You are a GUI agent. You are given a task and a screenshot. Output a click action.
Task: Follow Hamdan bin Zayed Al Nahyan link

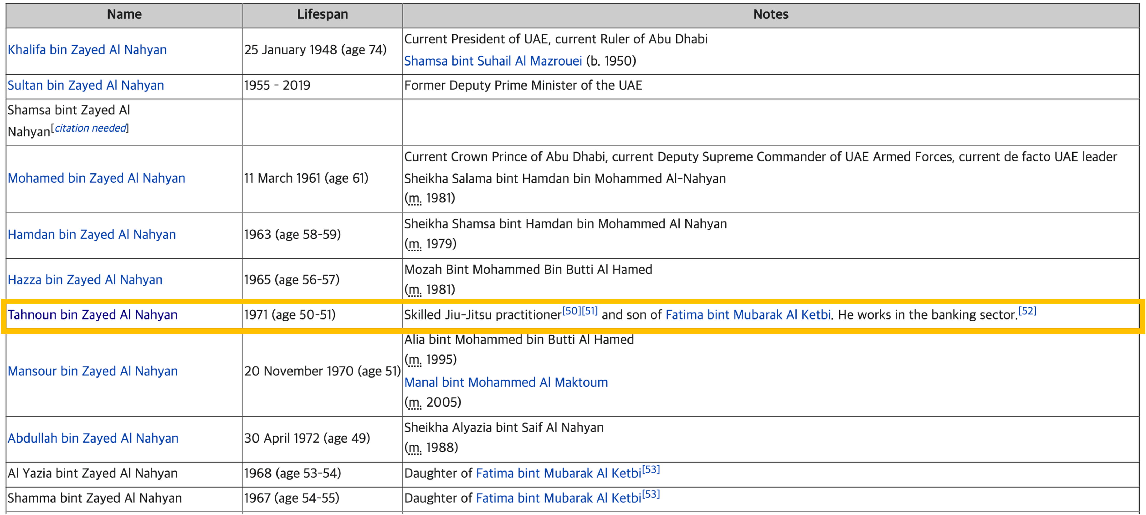[x=92, y=235]
